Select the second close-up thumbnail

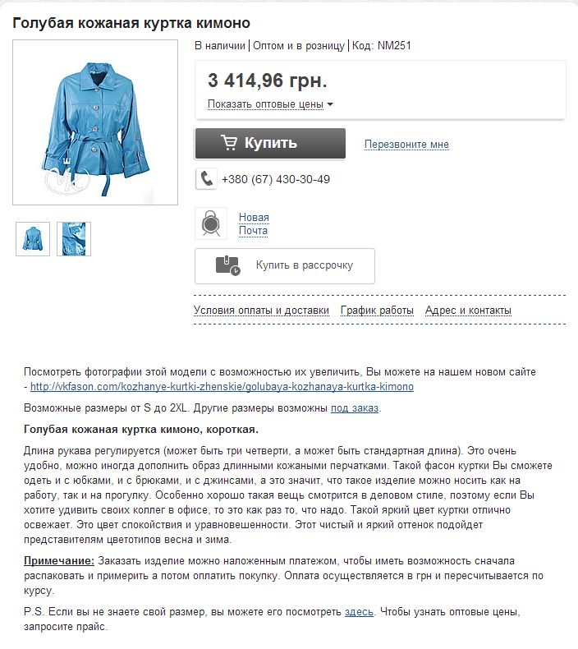[74, 239]
